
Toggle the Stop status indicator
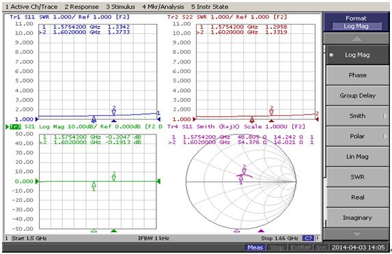[277, 247]
